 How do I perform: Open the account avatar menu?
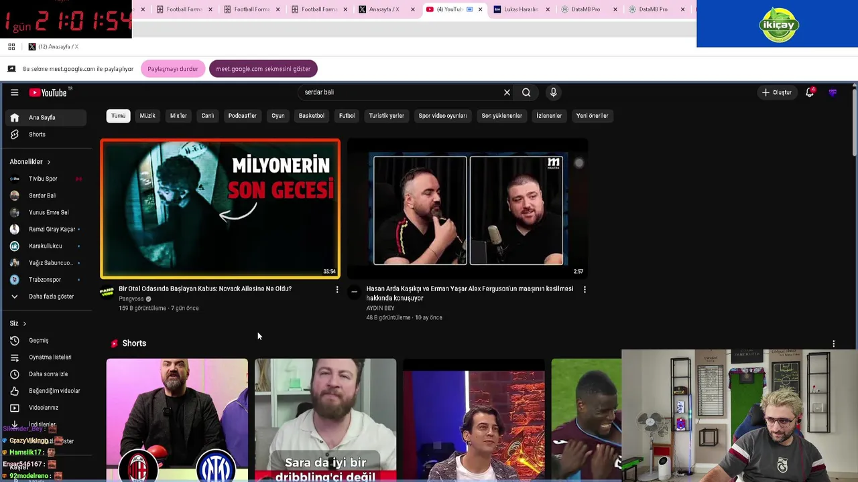[x=833, y=92]
